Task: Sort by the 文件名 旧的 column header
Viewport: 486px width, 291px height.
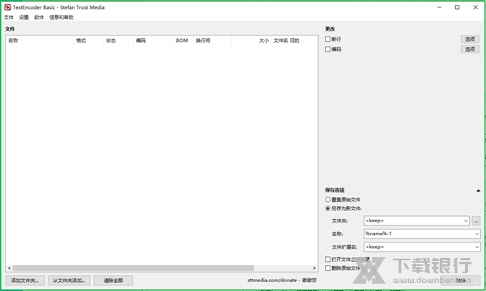Action: (294, 40)
